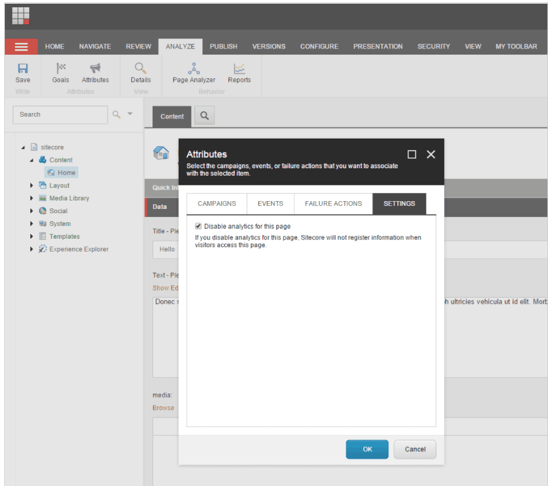Click the search tab icon beside Content

click(x=204, y=115)
